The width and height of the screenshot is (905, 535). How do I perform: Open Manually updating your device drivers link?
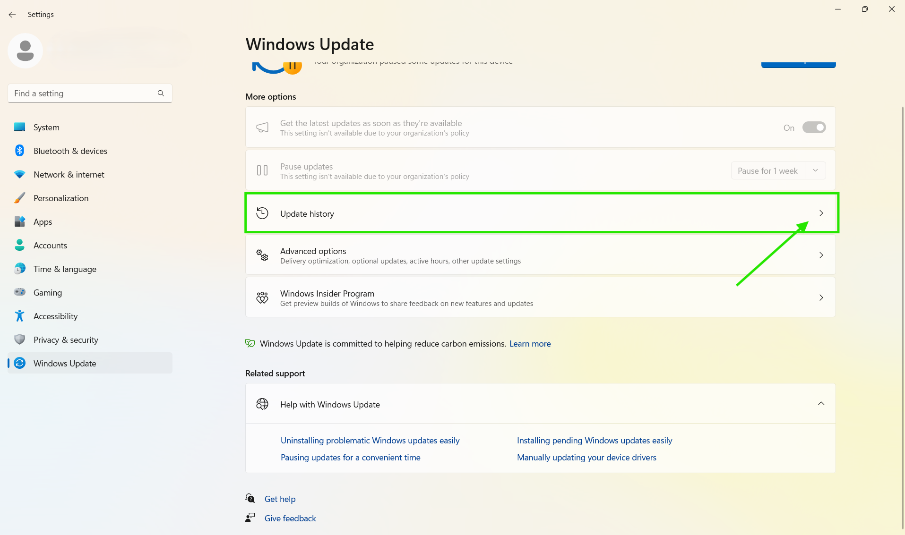pyautogui.click(x=586, y=458)
